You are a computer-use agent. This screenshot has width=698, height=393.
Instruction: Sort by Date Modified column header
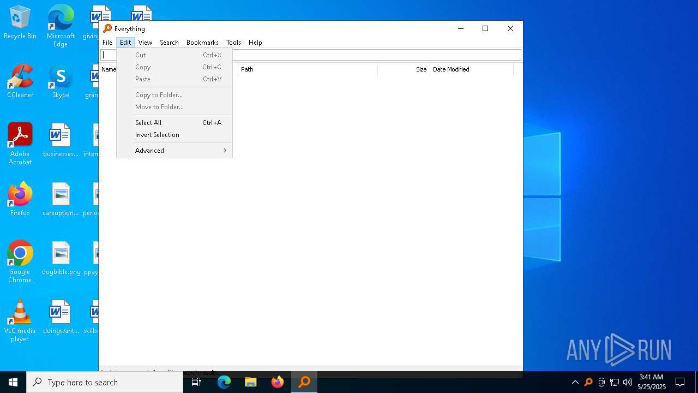point(472,69)
